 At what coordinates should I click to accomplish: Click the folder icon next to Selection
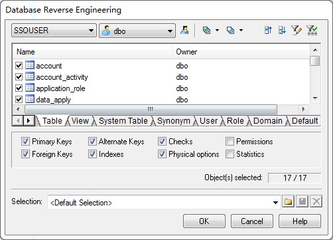pos(288,201)
